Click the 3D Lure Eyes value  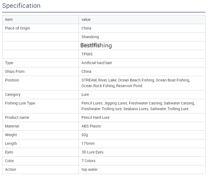pos(92,152)
